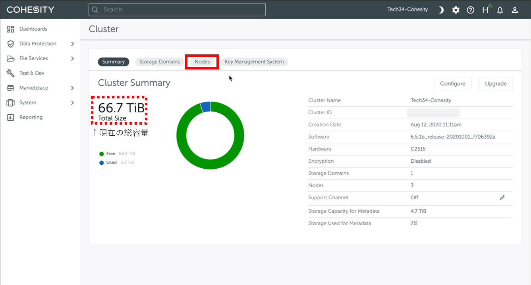Viewport: 531px width, 285px height.
Task: Click the Hardware value C2515
Action: click(x=419, y=149)
